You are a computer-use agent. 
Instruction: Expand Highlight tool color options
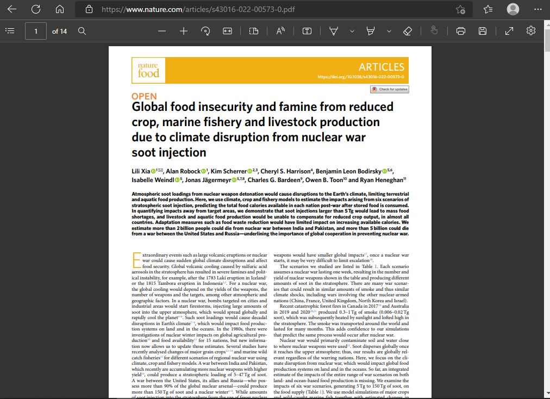pyautogui.click(x=389, y=31)
